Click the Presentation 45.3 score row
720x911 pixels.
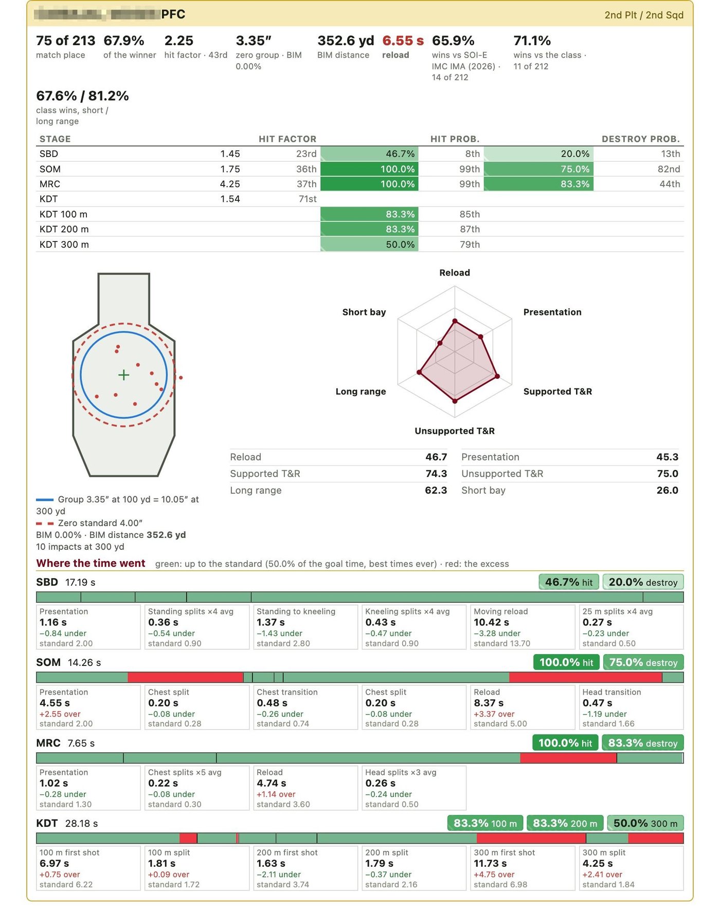(x=570, y=457)
